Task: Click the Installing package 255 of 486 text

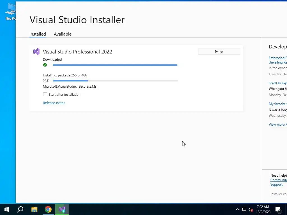Action: point(65,75)
